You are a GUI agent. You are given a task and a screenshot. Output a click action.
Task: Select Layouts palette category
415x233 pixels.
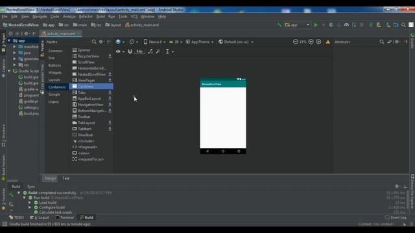point(54,80)
